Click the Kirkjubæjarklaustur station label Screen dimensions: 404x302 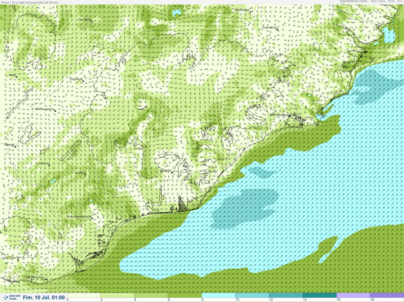(x=79, y=217)
